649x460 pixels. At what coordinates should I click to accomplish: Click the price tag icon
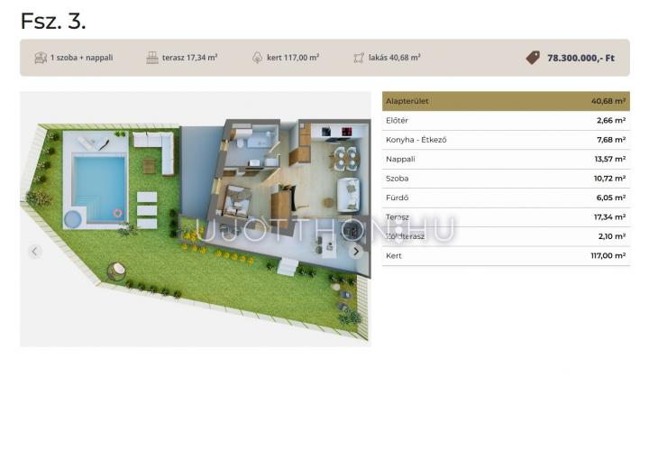tap(533, 58)
